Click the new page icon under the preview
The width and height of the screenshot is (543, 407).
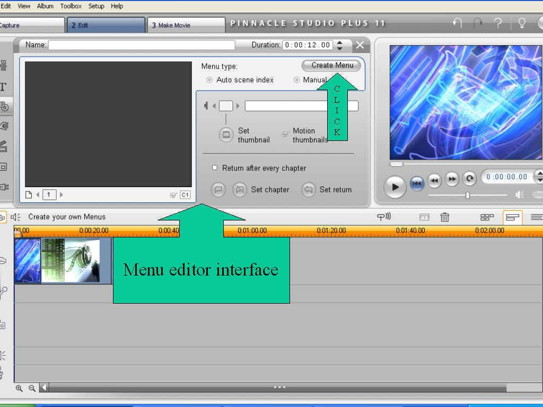29,195
